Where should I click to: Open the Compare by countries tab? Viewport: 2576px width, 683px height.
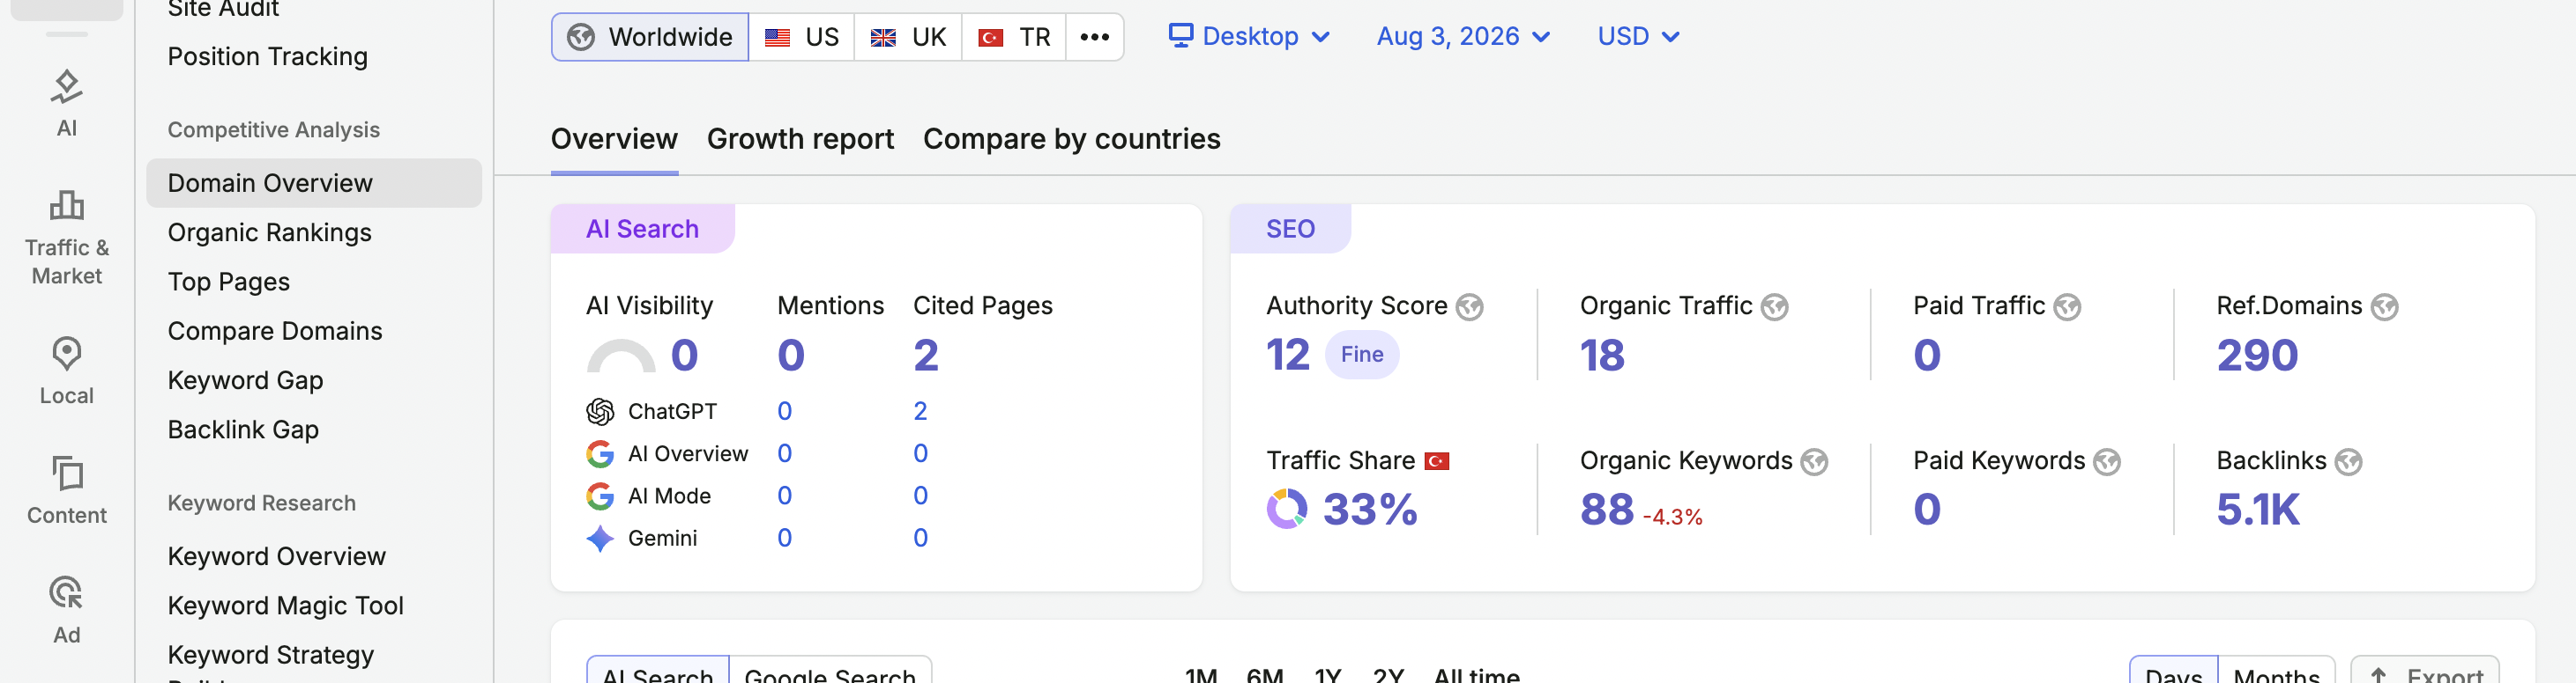click(1071, 139)
